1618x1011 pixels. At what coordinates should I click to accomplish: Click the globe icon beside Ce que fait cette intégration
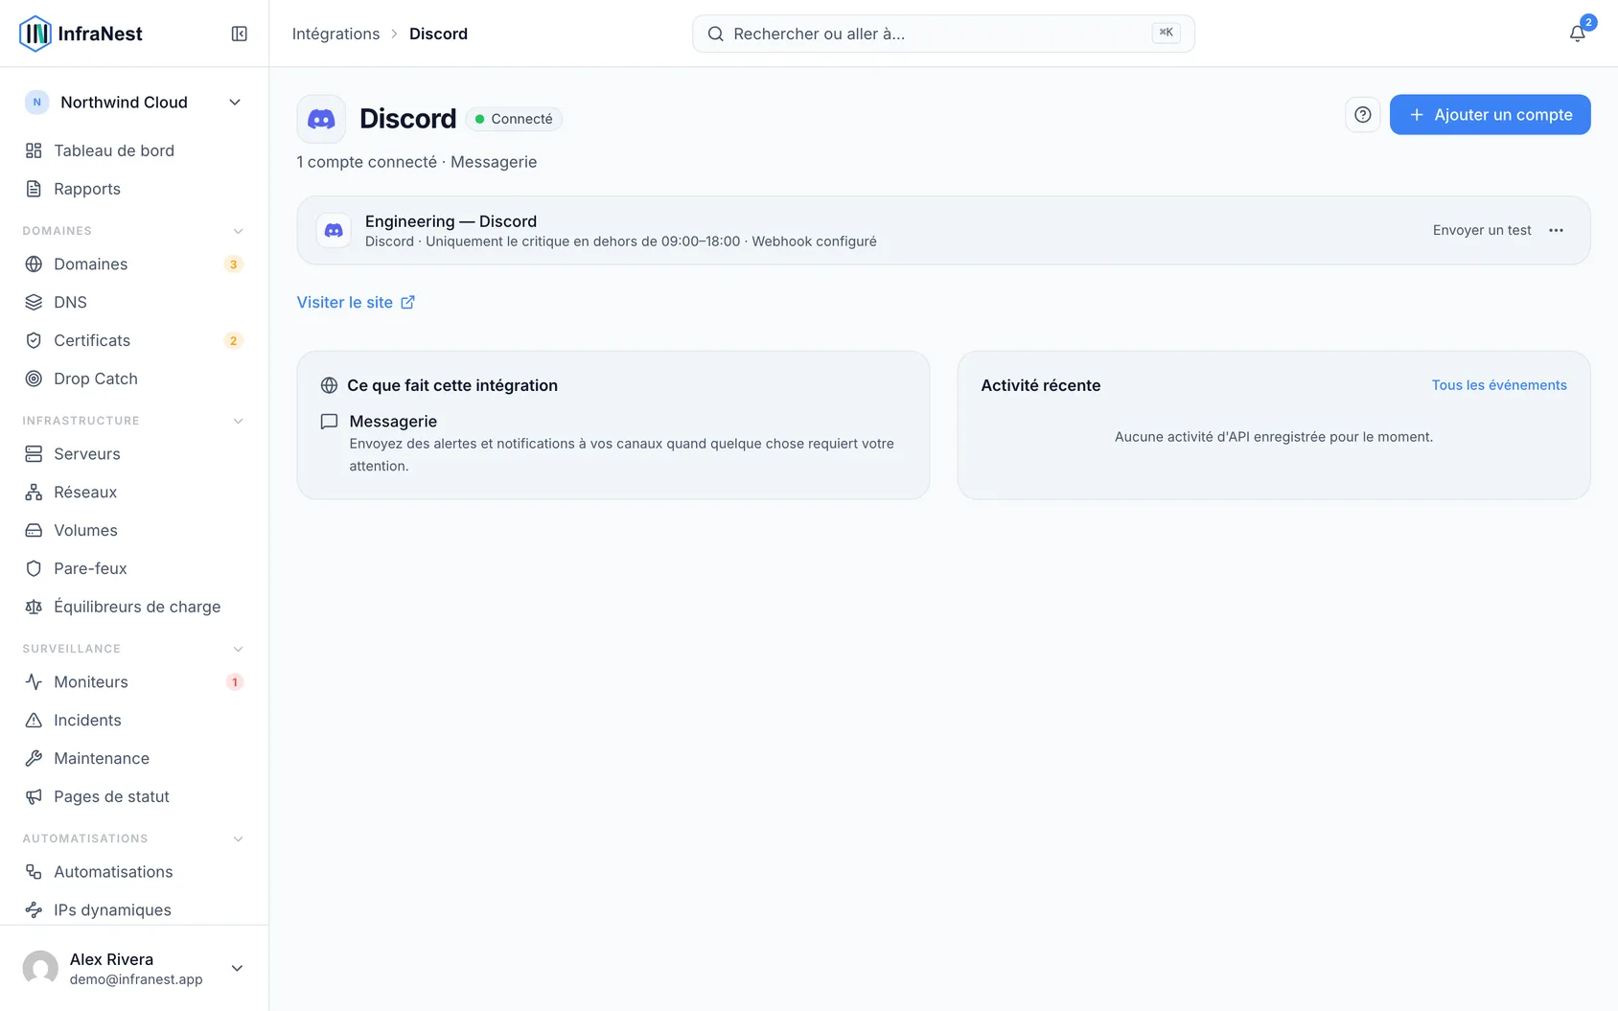click(x=329, y=385)
